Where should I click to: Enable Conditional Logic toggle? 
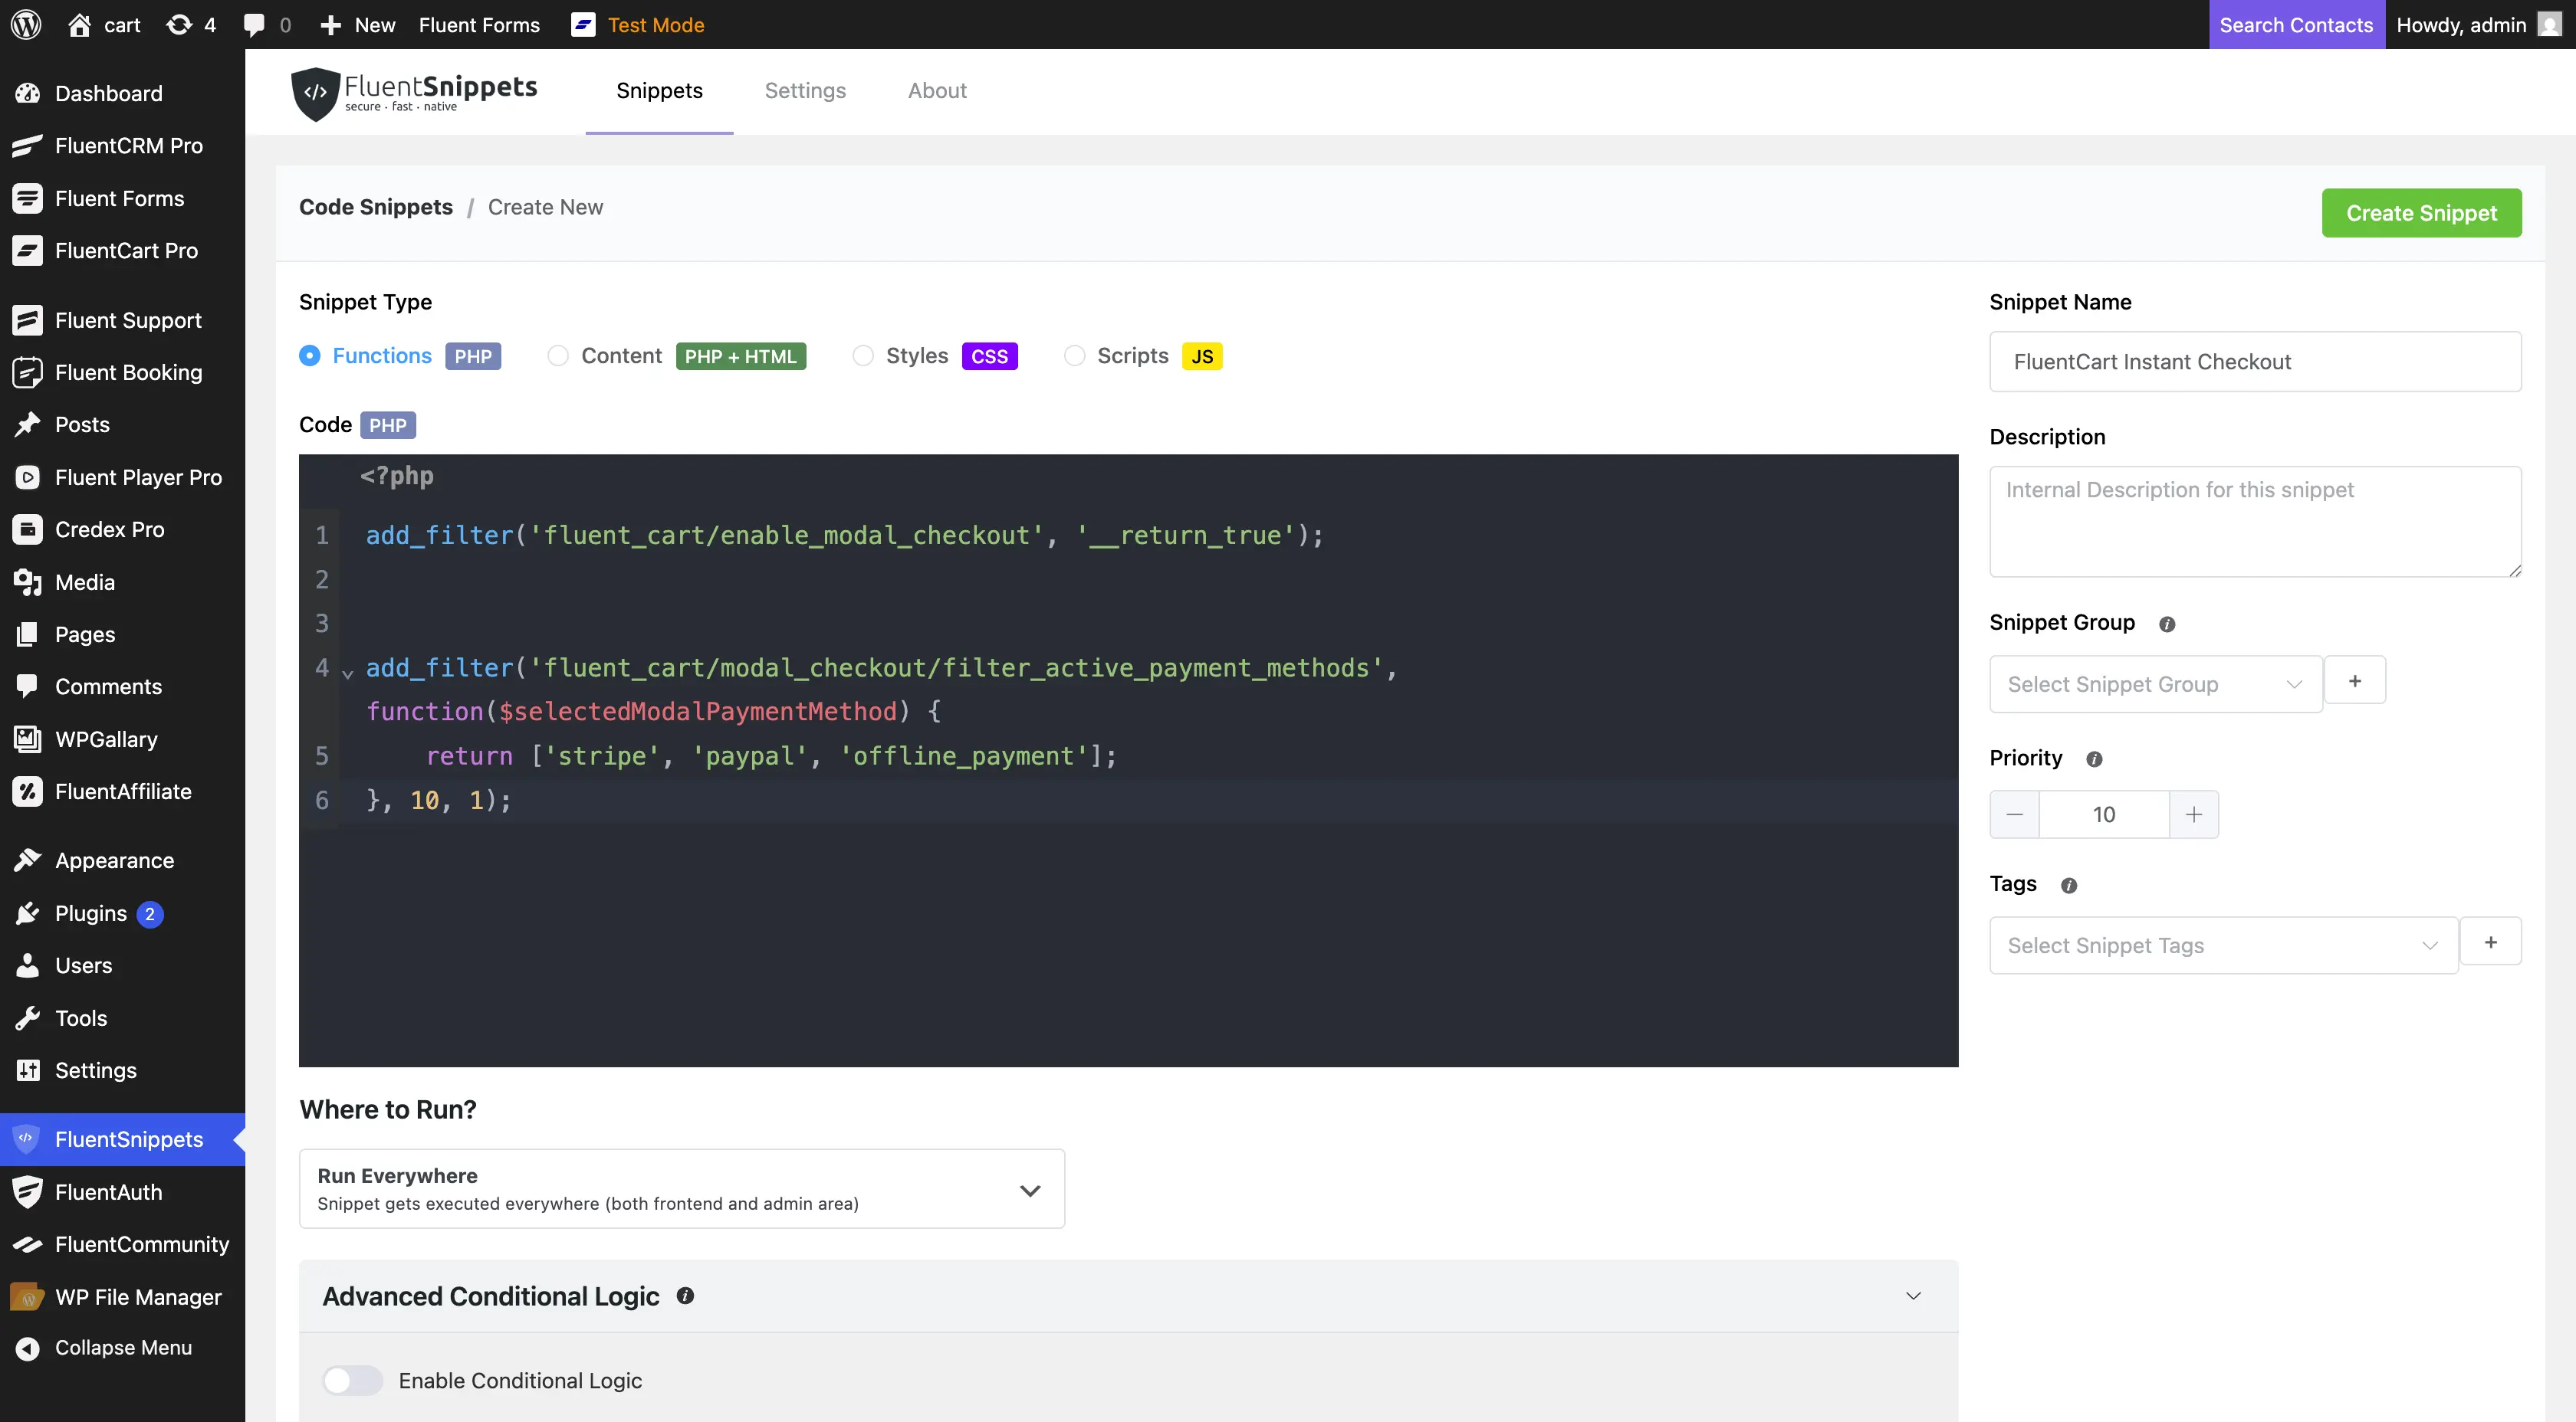click(x=352, y=1380)
